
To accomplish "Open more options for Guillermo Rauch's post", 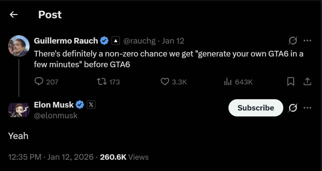I will coord(307,41).
